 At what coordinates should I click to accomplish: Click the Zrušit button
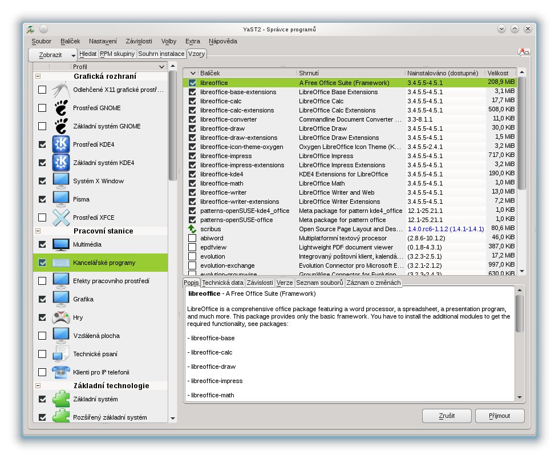pyautogui.click(x=447, y=416)
